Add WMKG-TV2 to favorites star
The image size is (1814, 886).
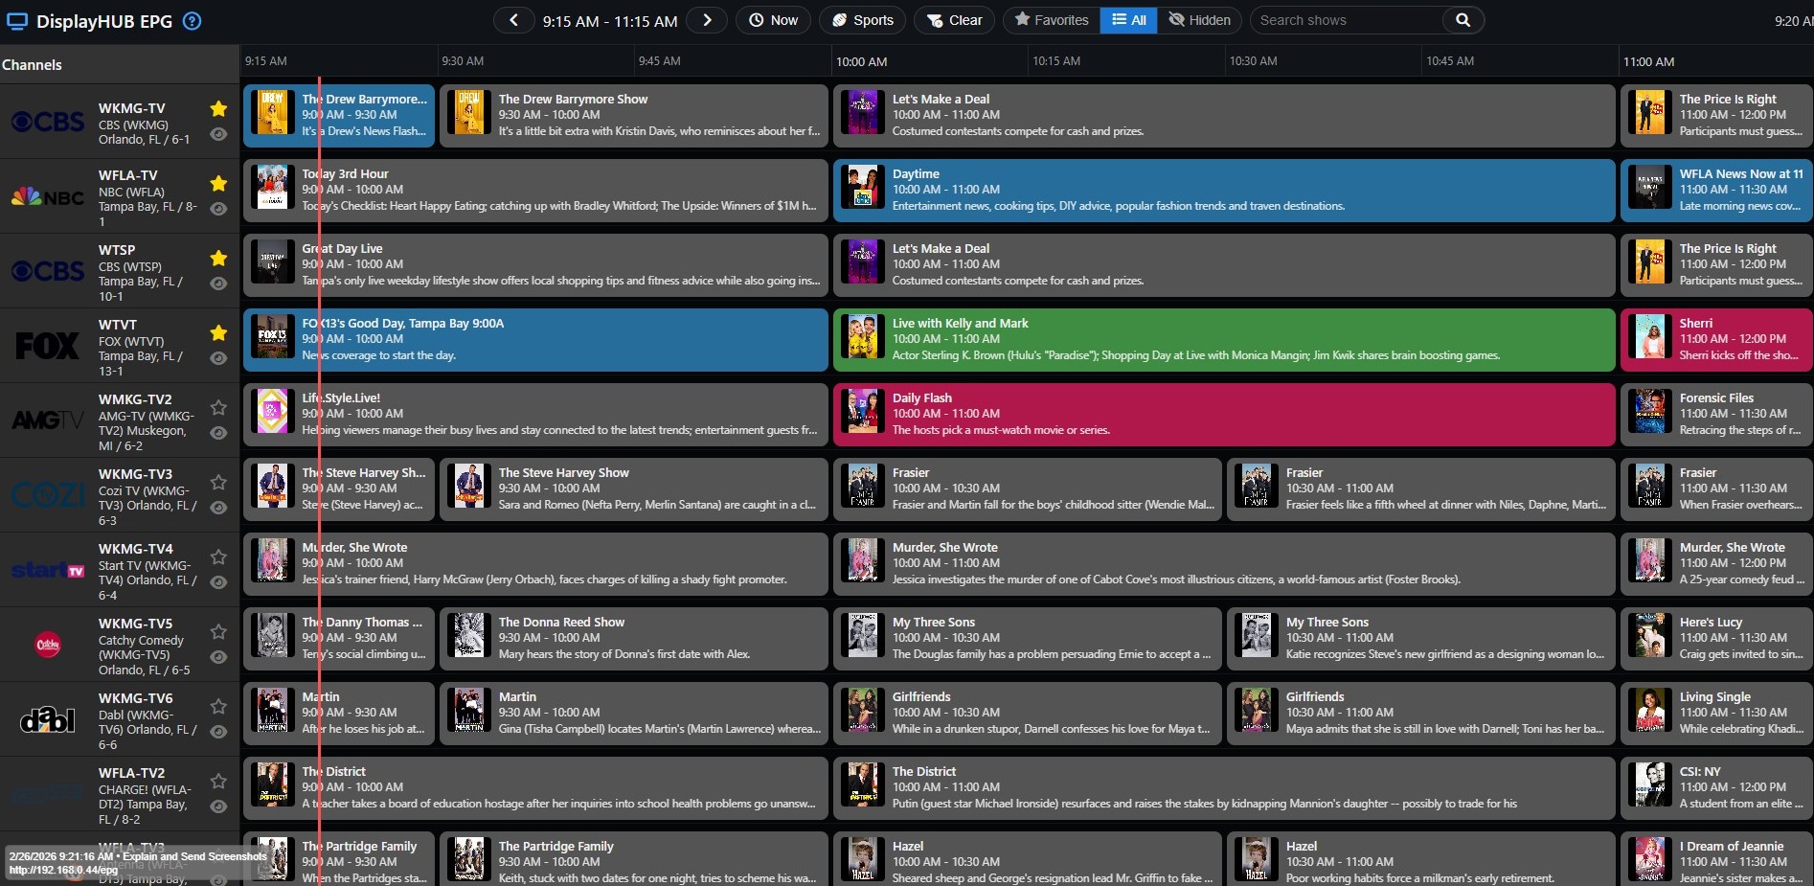(218, 407)
